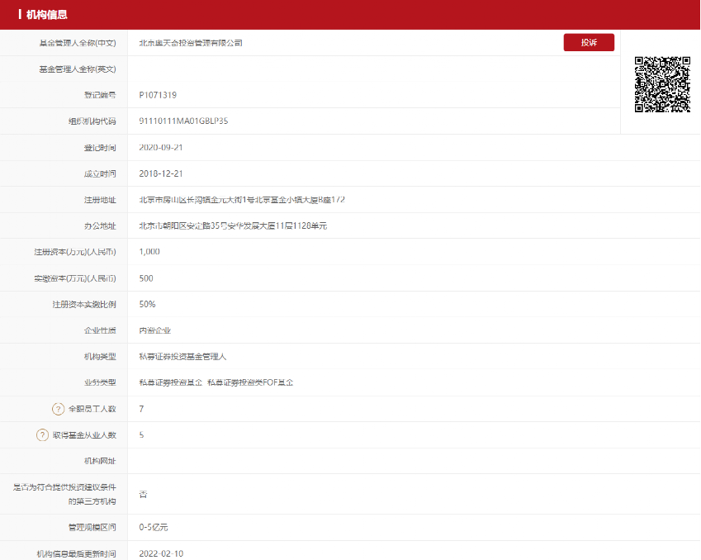The image size is (701, 560).
Task: Click the last update date 2022-02-10
Action: click(x=161, y=553)
